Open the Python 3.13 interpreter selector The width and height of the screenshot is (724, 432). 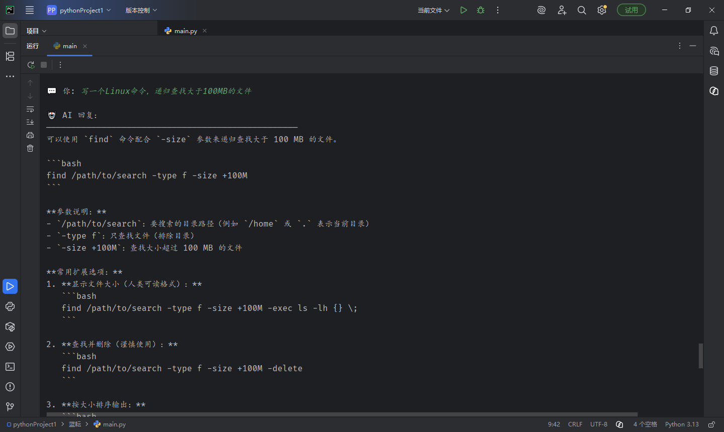682,424
